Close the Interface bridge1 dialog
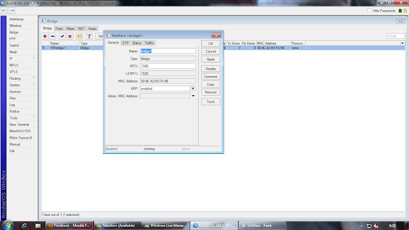Viewport: 409px width, 230px height. coord(216,36)
